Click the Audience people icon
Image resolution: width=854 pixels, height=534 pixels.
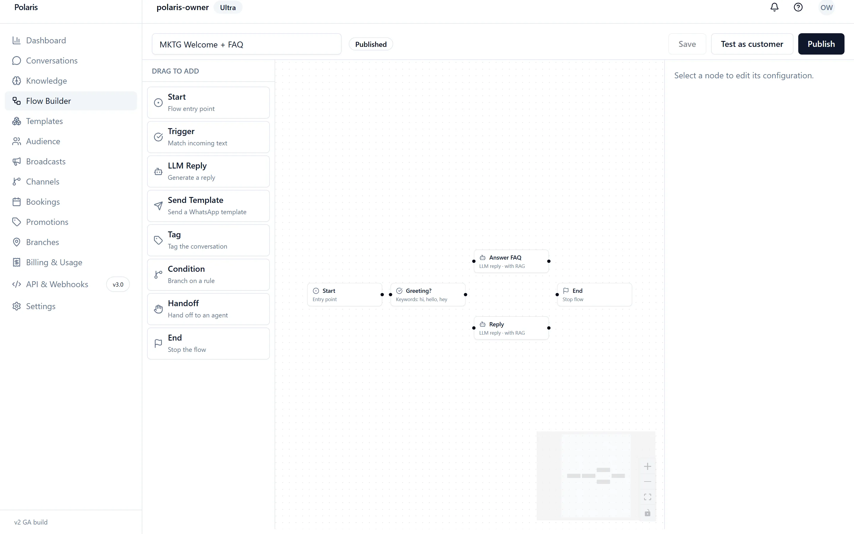pos(17,141)
